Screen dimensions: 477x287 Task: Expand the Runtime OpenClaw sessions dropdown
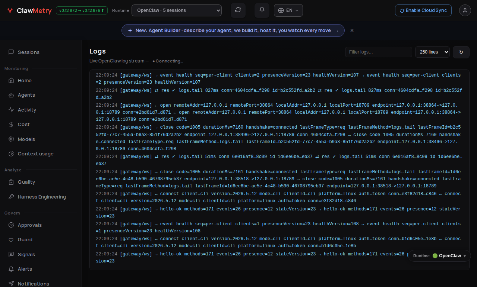(177, 10)
